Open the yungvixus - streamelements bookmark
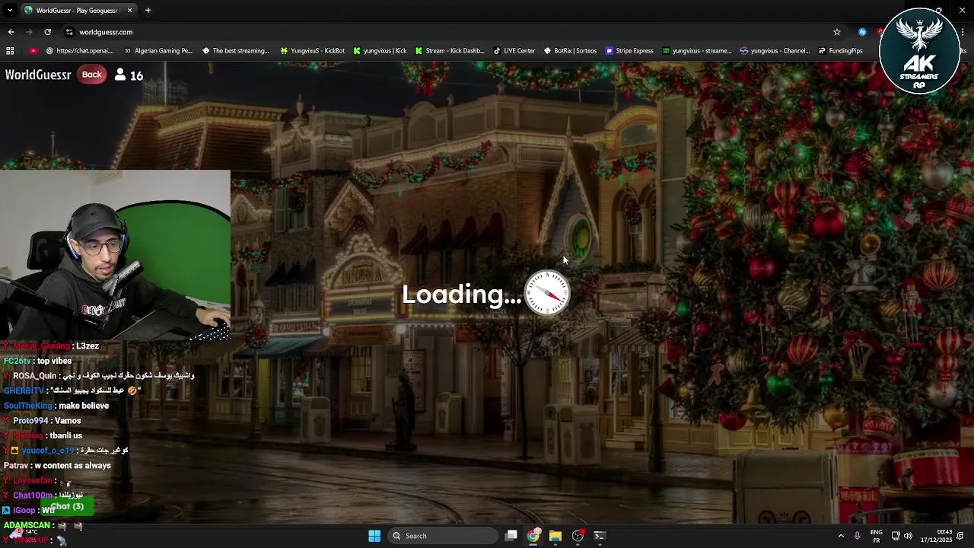Screen dimensions: 974x548 pyautogui.click(x=697, y=51)
